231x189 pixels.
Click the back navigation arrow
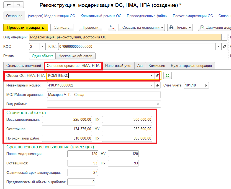point(9,5)
